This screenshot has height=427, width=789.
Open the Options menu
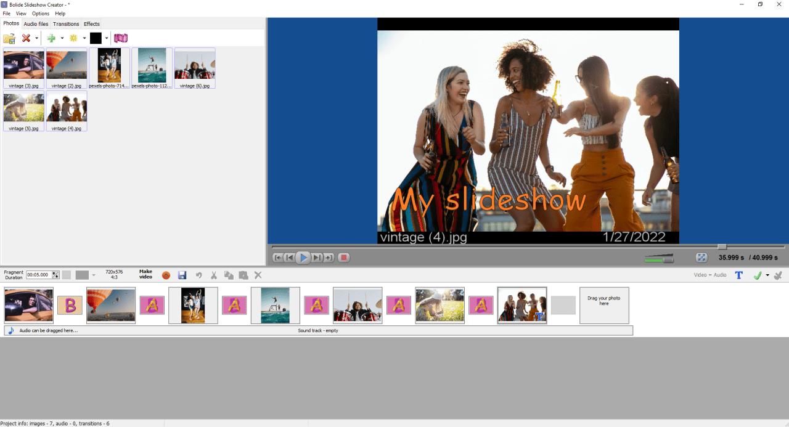pos(41,14)
